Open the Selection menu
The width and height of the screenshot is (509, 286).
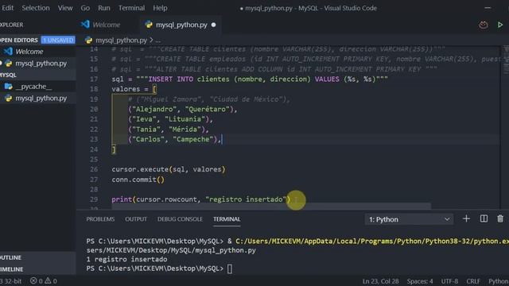tap(36, 8)
